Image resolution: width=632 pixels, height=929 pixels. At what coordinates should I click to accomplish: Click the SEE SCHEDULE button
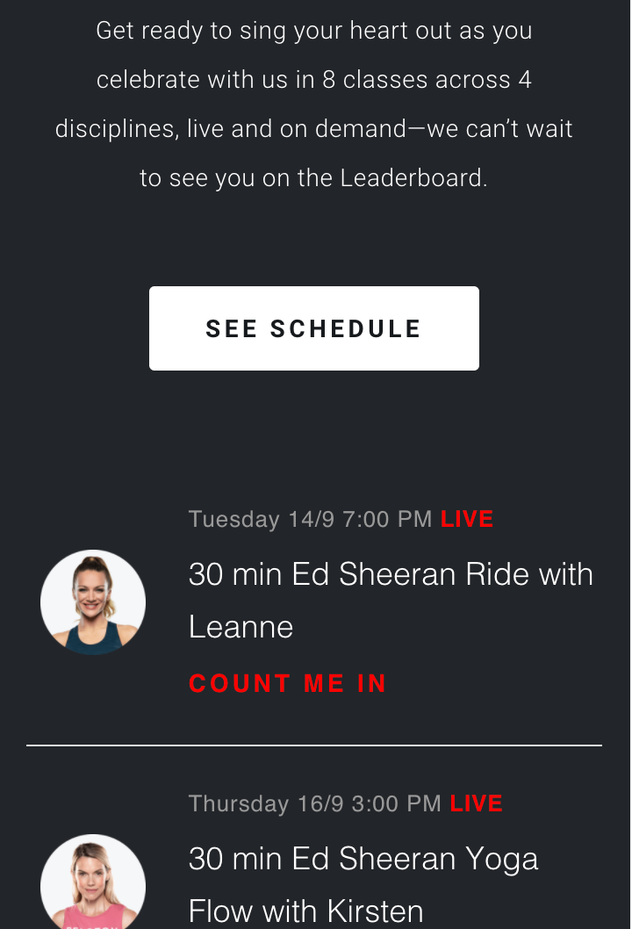click(313, 328)
